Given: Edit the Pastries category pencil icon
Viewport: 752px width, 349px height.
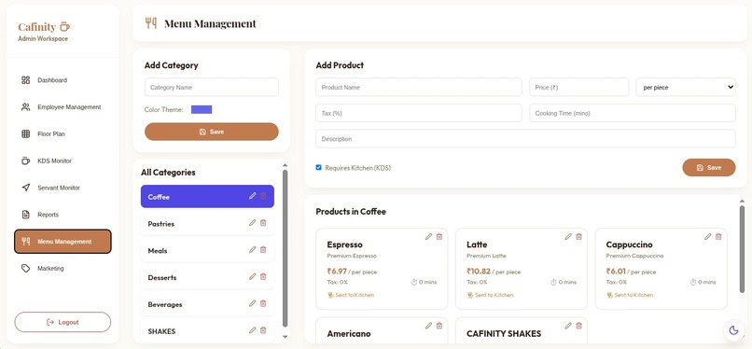Looking at the screenshot, I should coord(252,223).
